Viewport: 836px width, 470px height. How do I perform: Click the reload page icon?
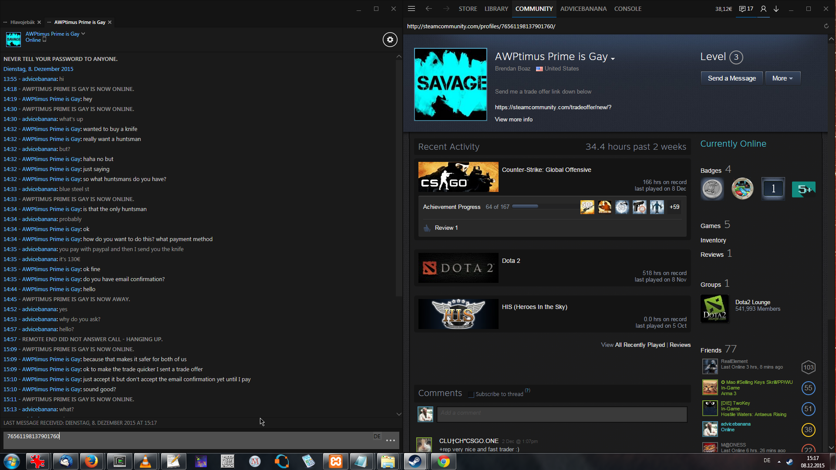click(x=826, y=26)
